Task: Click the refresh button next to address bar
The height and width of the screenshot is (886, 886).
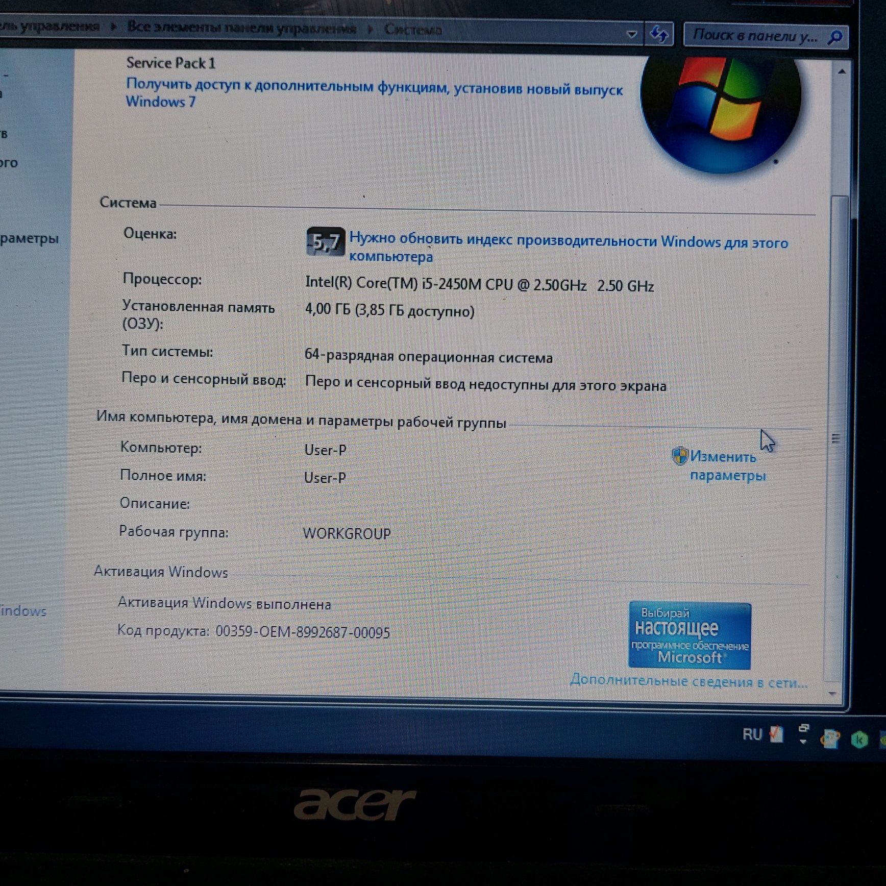Action: [x=659, y=35]
